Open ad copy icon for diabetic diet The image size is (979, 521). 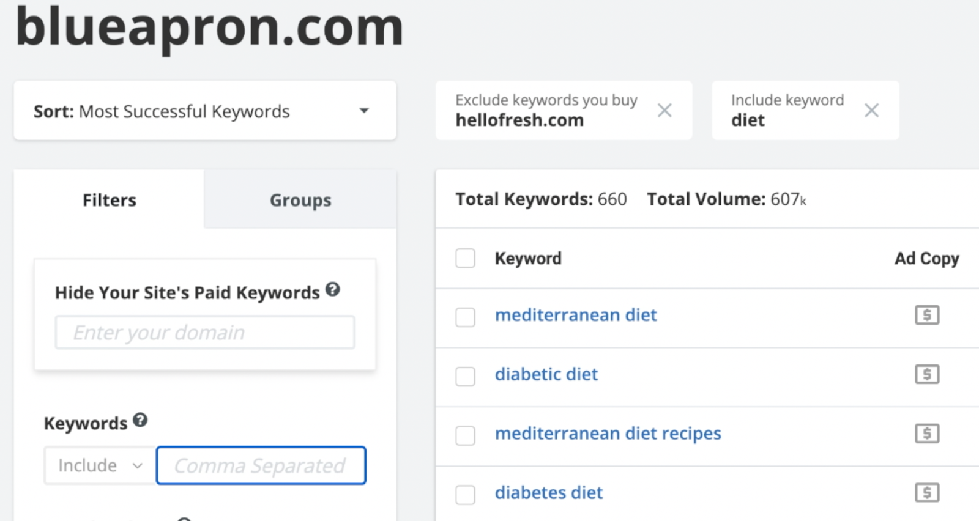927,374
